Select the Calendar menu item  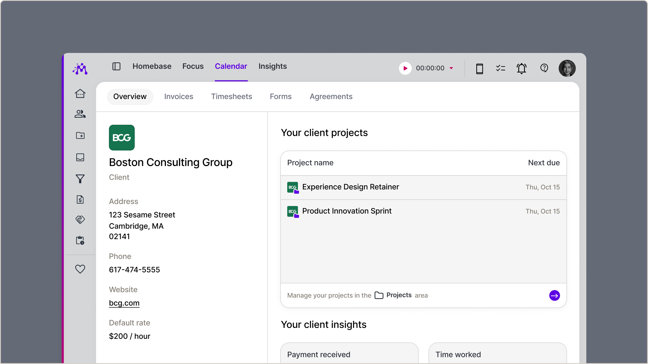pos(231,66)
